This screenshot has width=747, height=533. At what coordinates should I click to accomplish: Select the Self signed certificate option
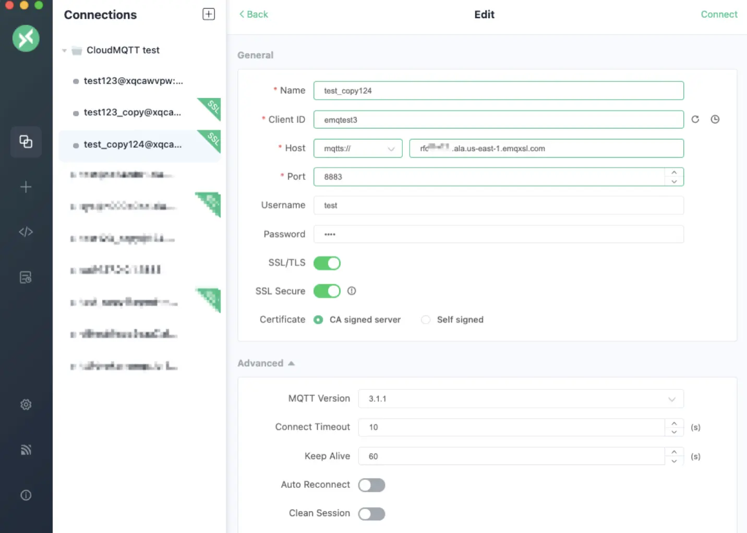[x=426, y=320]
